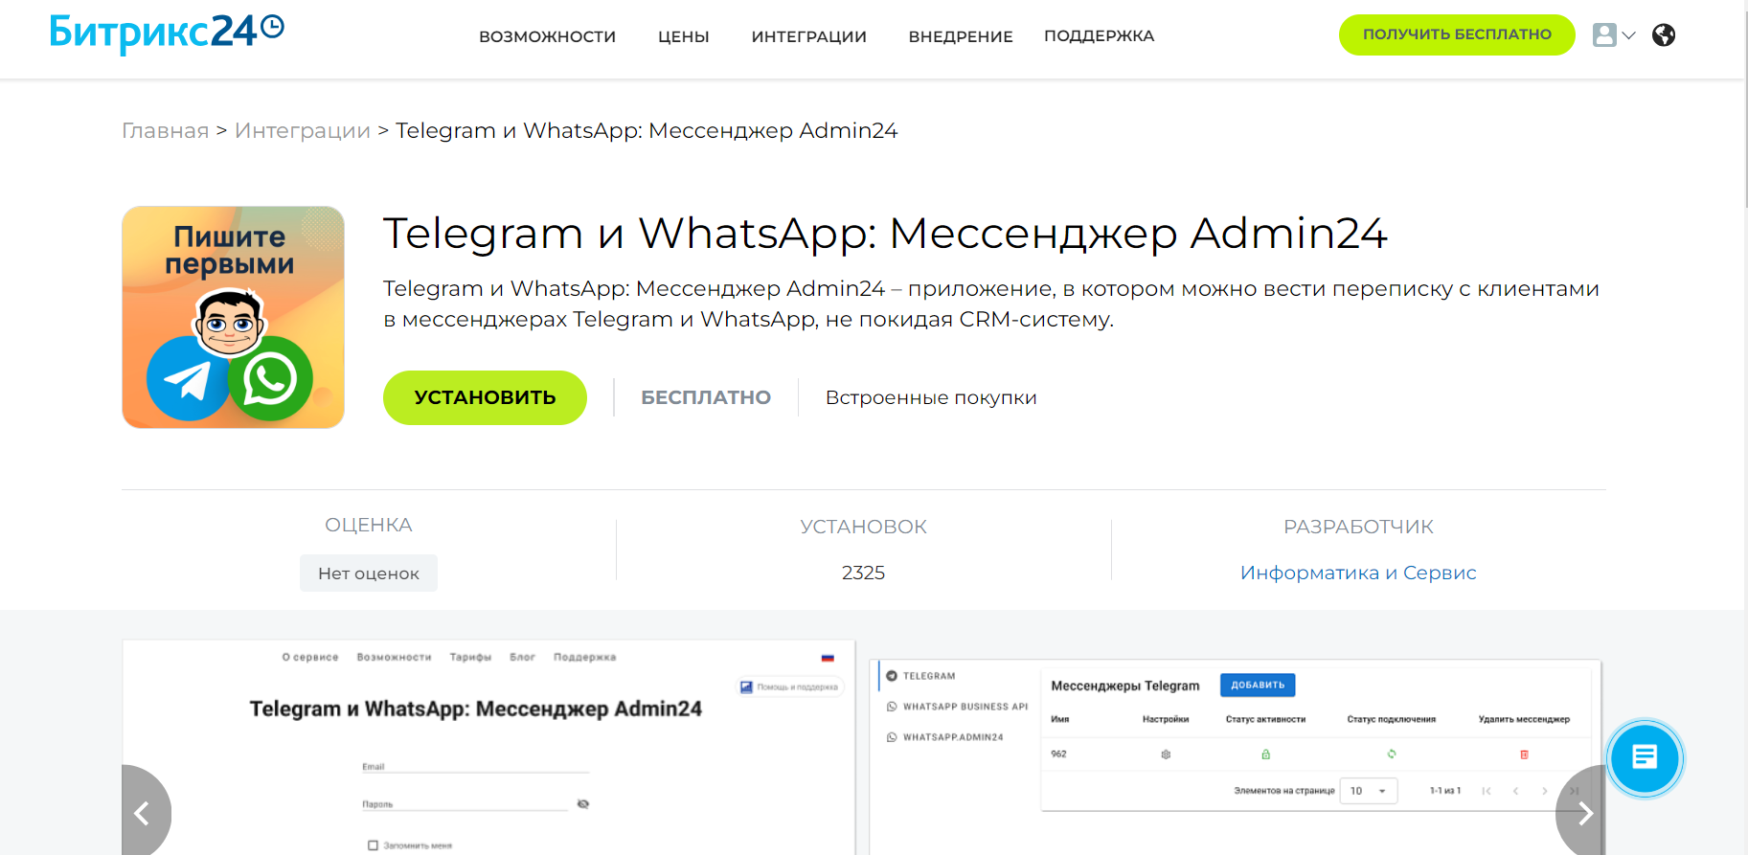This screenshot has width=1748, height=855.
Task: Open the ПОДДЕРЖКА menu item
Action: (x=1100, y=36)
